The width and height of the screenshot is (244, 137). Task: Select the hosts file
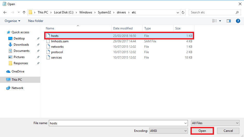click(x=119, y=36)
